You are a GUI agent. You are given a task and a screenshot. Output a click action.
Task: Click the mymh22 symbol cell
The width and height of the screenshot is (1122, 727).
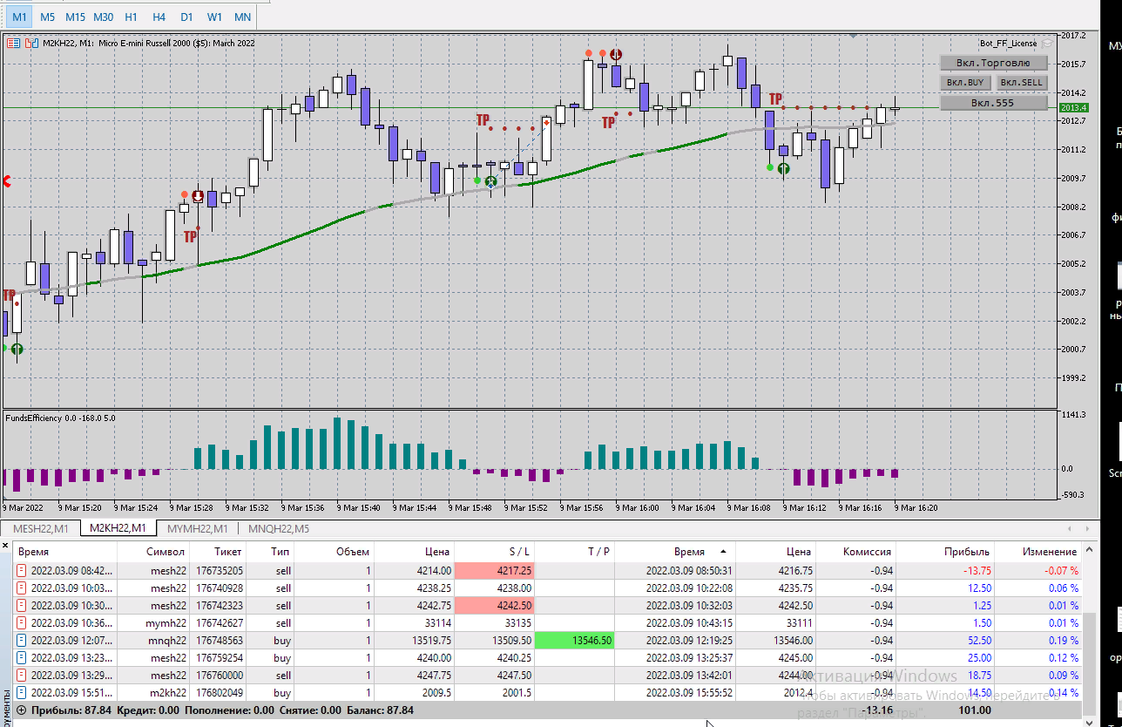pos(166,623)
